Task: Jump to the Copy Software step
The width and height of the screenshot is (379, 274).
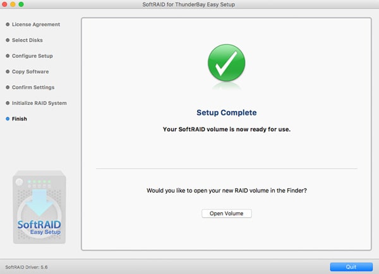Action: pyautogui.click(x=30, y=72)
